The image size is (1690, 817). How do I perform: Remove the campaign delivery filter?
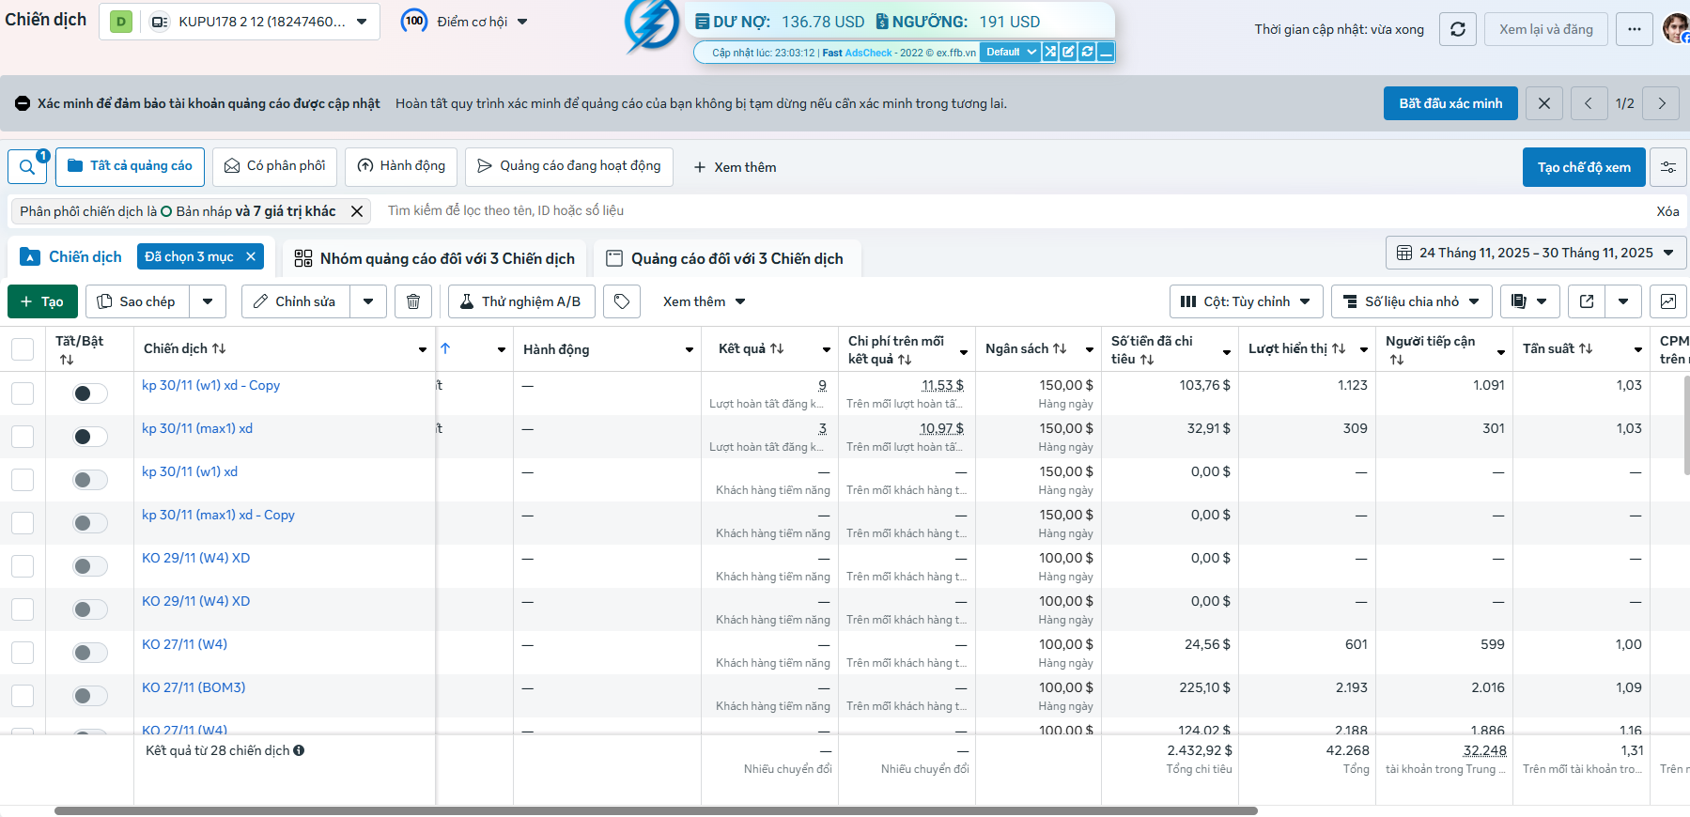coord(357,211)
